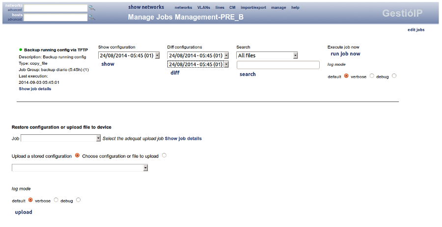The height and width of the screenshot is (227, 442).
Task: Click the search link under Search
Action: click(248, 74)
